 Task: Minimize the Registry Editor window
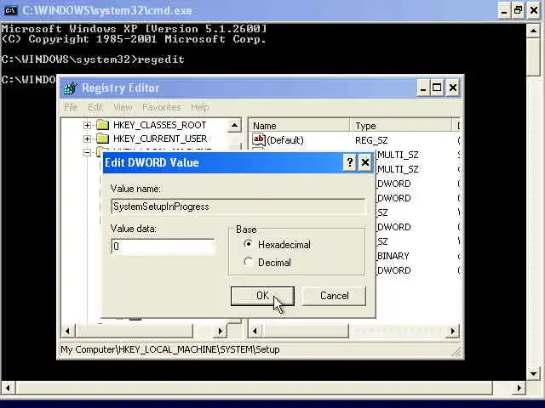pyautogui.click(x=423, y=88)
